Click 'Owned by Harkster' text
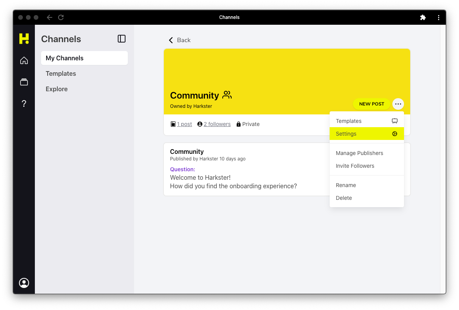This screenshot has width=459, height=310. click(x=191, y=106)
